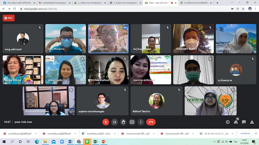Expand options for first downloaded PDF
This screenshot has width=259, height=145.
(36, 134)
